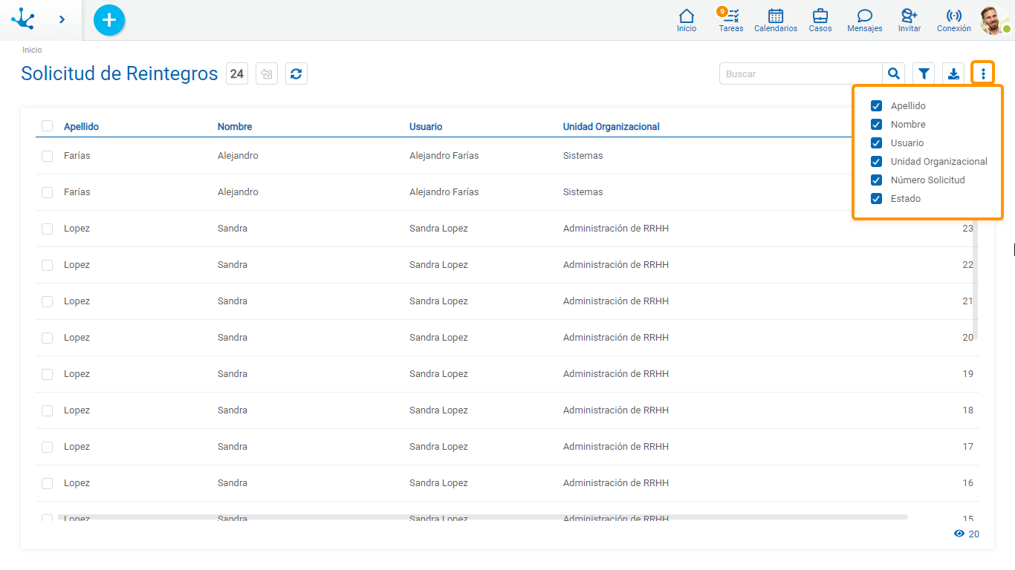Open user profile avatar
The width and height of the screenshot is (1015, 570).
pos(994,20)
